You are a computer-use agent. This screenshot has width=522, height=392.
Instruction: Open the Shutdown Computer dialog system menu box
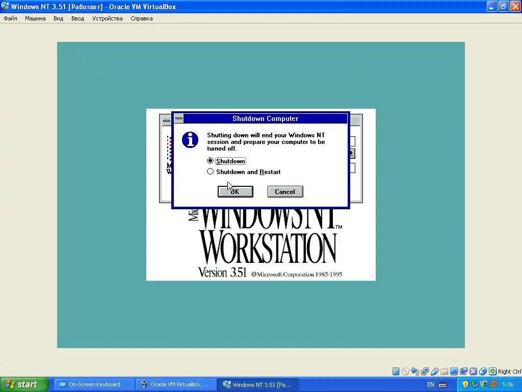coord(179,118)
